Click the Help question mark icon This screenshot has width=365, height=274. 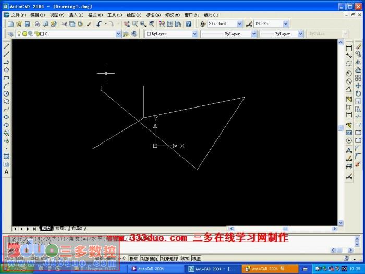pos(189,24)
